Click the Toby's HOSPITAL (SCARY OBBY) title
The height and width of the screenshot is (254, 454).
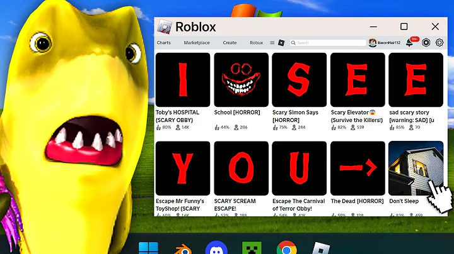(177, 116)
